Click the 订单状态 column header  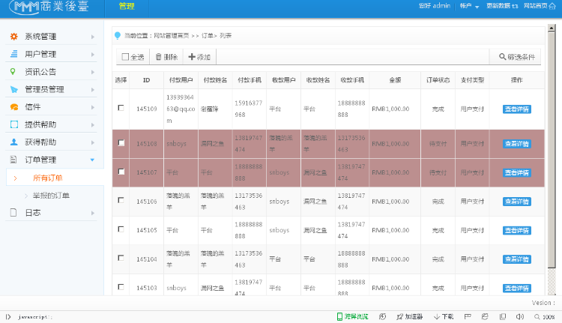(438, 80)
